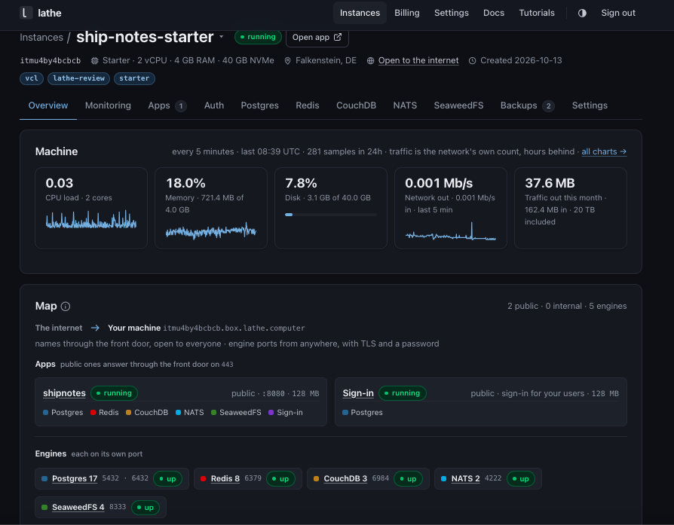This screenshot has width=674, height=525.
Task: Click the up badge for NATS 2
Action: point(520,478)
